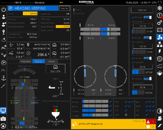Screen dimensions: 163x130
Task: Toggle the muted speaker icon
Action: (61, 2)
